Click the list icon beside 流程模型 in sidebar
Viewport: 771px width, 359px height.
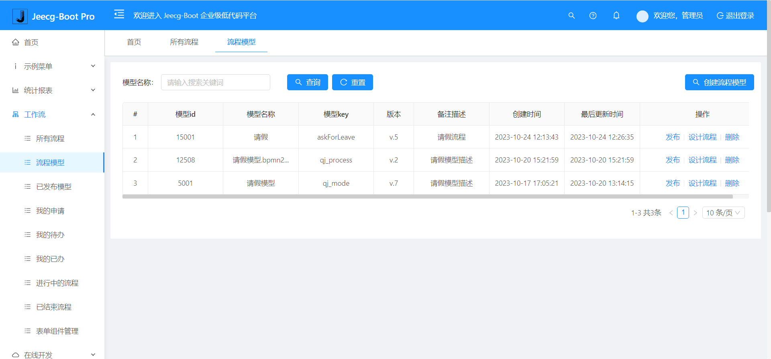[28, 162]
